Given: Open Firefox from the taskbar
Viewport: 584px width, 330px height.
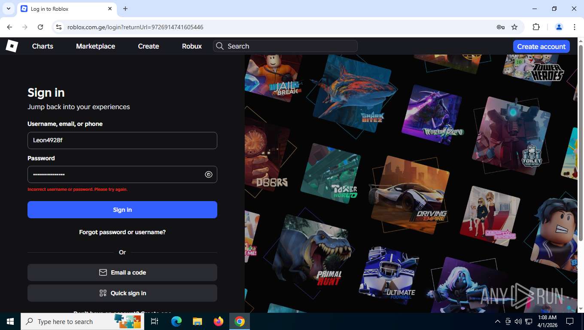Looking at the screenshot, I should click(x=219, y=321).
